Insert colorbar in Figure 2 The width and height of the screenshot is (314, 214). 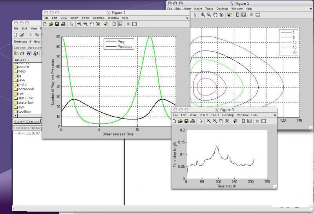(x=114, y=24)
